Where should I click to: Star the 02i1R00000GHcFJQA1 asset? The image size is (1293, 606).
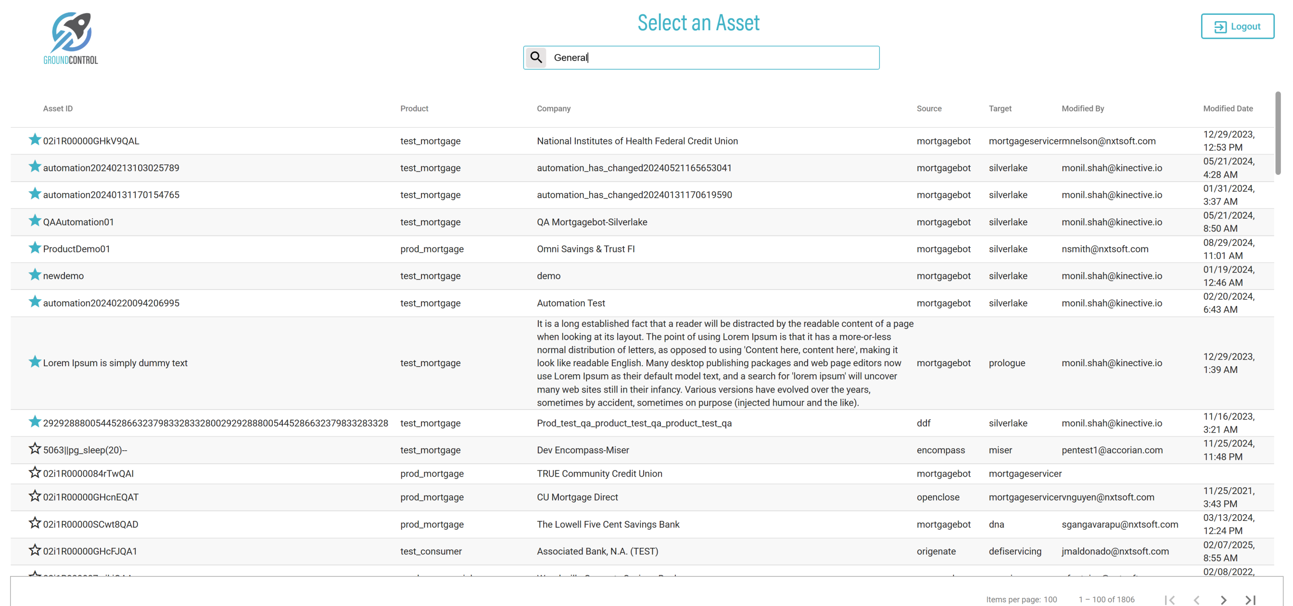(35, 550)
